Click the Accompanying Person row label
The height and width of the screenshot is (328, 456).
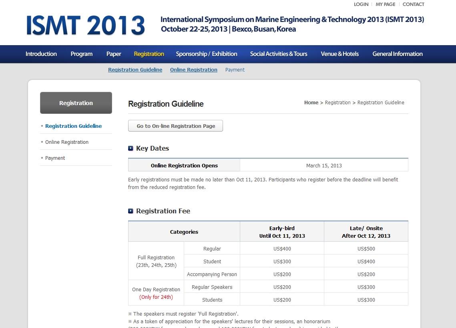212,274
